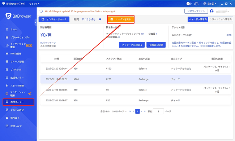
Task: Go to last page of table
Action: [x=145, y=111]
